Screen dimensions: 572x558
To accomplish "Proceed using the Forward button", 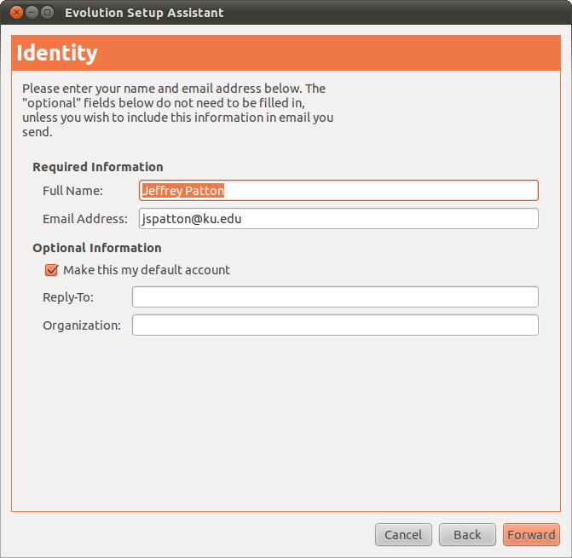I will [x=531, y=535].
